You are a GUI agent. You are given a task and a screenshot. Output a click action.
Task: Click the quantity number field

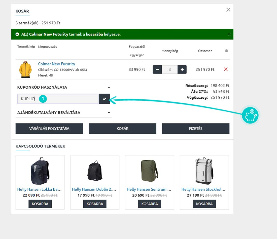point(169,69)
